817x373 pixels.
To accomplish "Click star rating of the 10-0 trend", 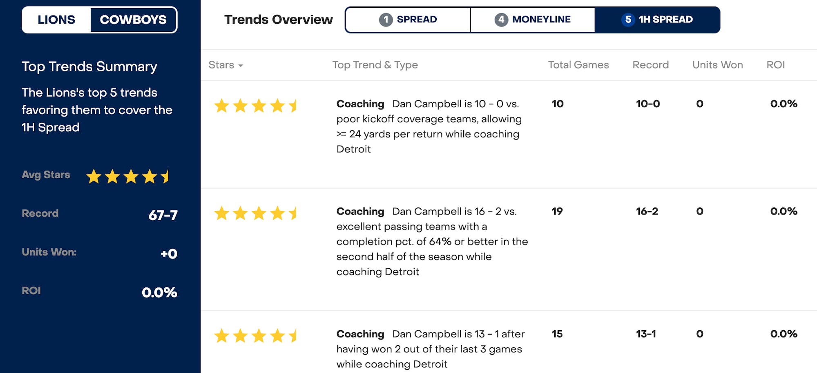I will click(x=256, y=106).
